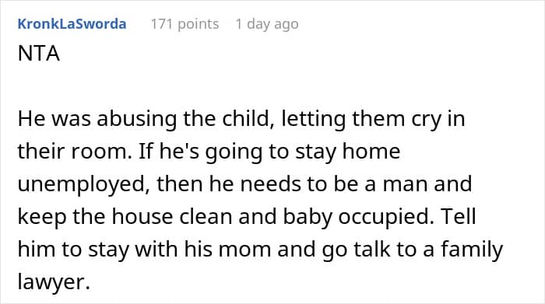Click the 171 points score
The height and width of the screenshot is (304, 545).
pyautogui.click(x=185, y=24)
